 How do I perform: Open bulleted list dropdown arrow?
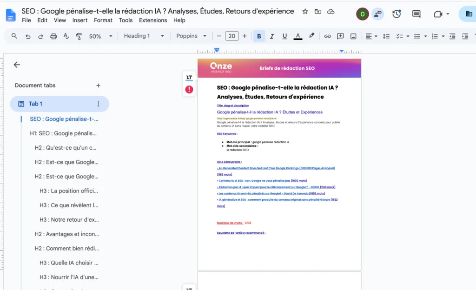(426, 36)
